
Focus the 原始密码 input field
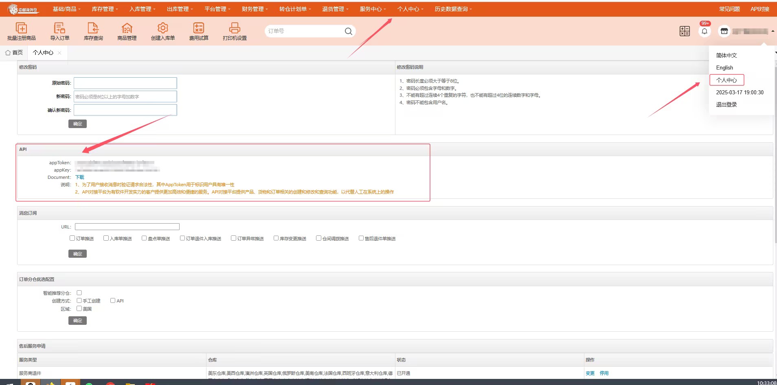point(125,83)
